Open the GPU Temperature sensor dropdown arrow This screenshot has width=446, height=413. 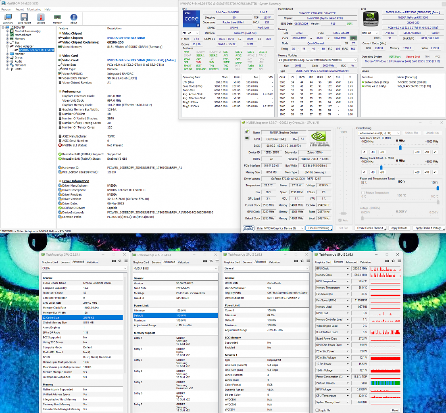[347, 281]
